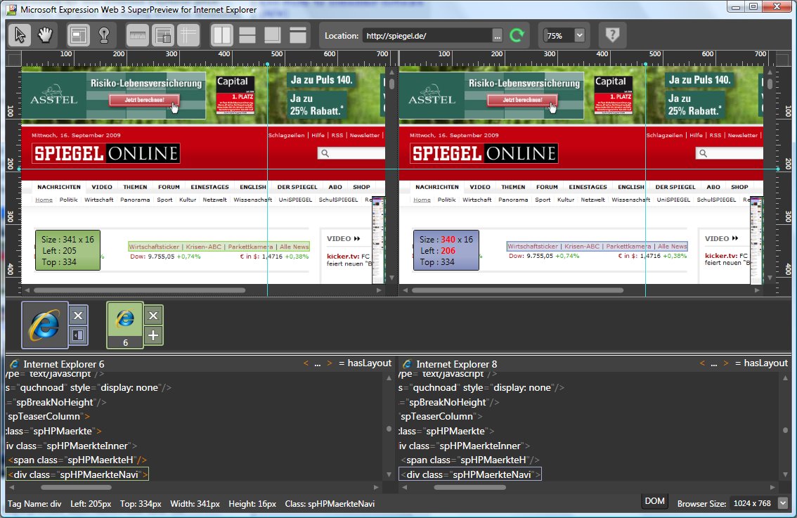Click the 'Class: spHPMaerkteNavi' status text
Image resolution: width=797 pixels, height=518 pixels.
coord(330,504)
